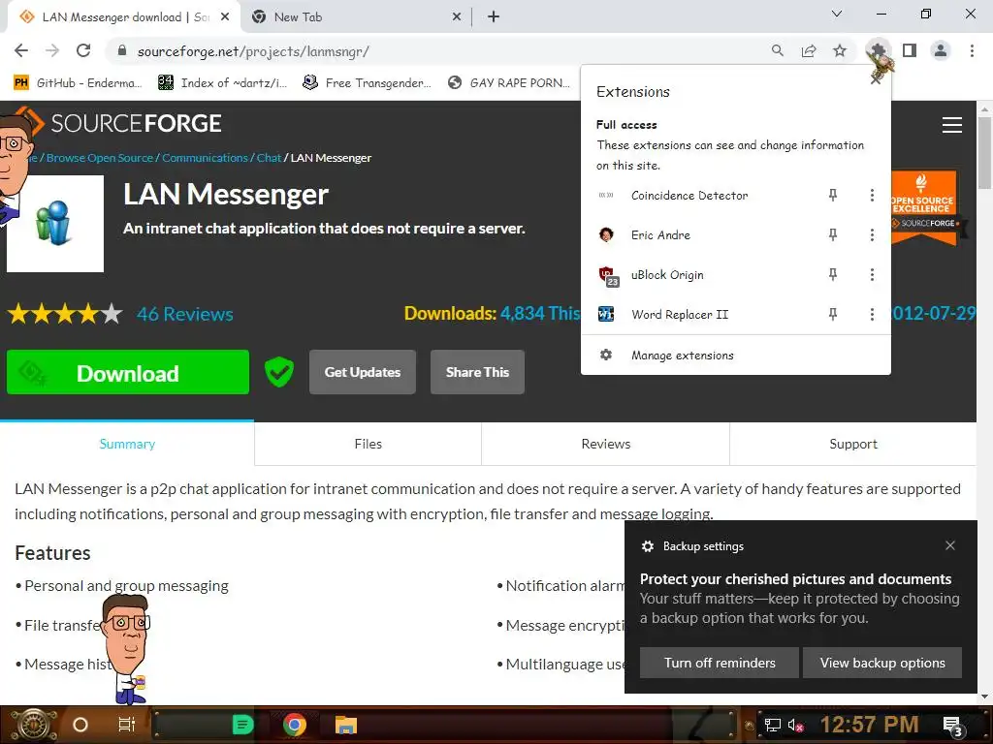
Task: Click the browser forward arrow
Action: coord(52,50)
